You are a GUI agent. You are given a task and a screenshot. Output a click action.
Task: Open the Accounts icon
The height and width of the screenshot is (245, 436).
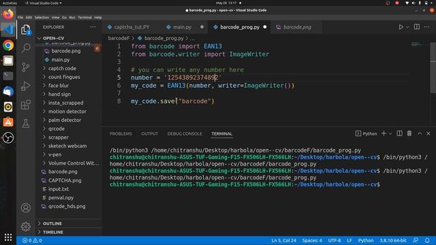click(x=26, y=208)
